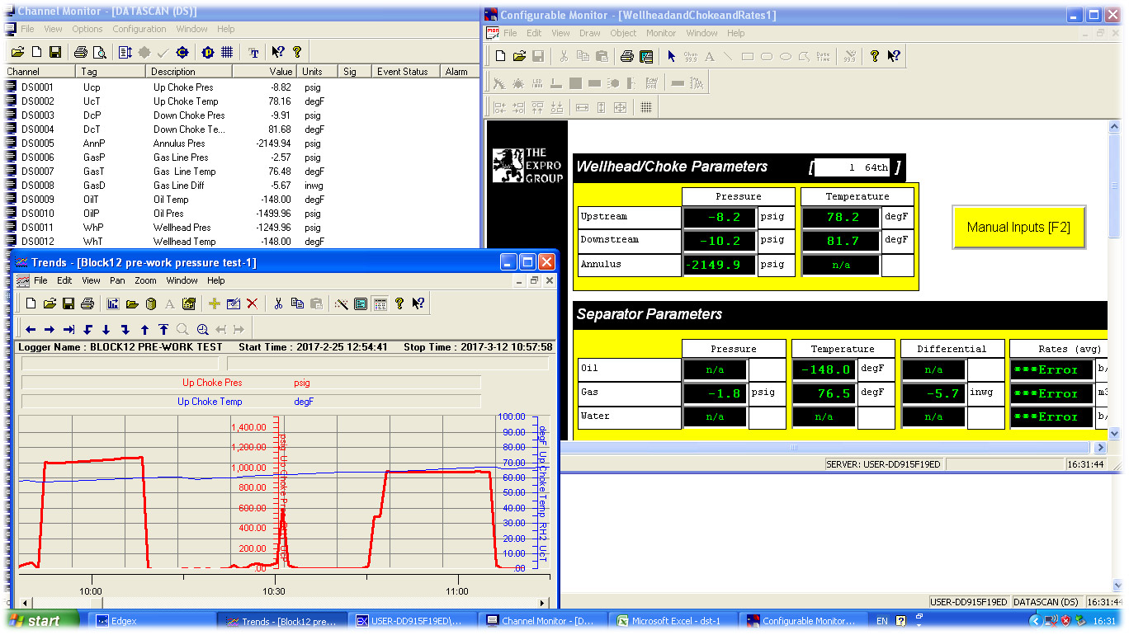Click the save floppy icon in Trends toolbar
This screenshot has height=635, width=1129.
[68, 303]
